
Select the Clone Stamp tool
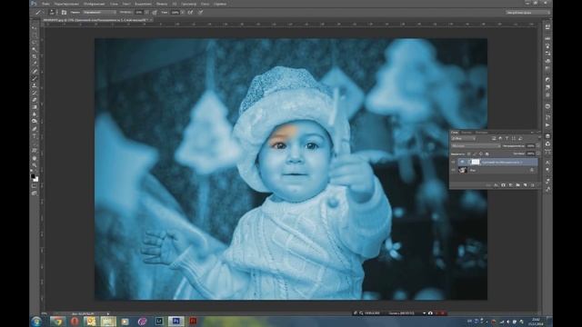click(x=35, y=86)
